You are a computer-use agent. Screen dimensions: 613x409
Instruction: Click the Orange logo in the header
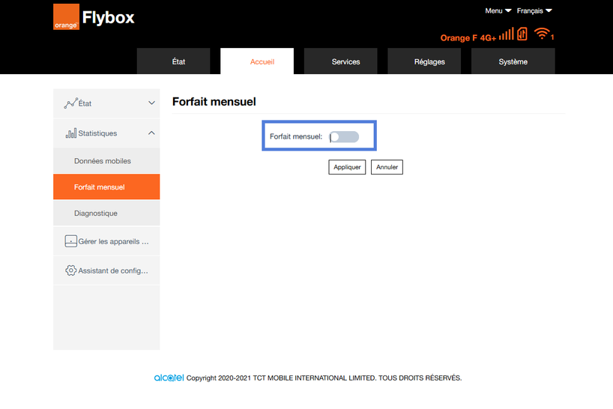point(66,16)
